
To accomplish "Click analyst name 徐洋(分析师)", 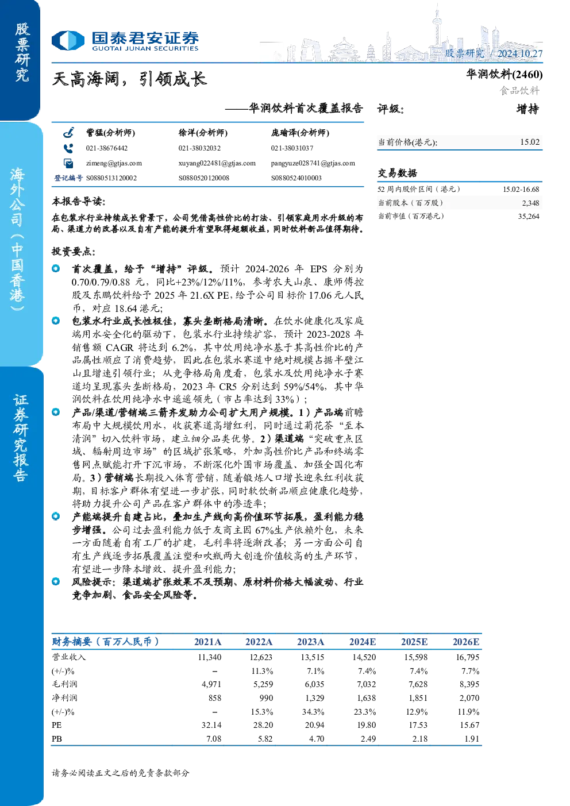I will pos(203,132).
